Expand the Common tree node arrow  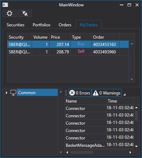click(x=7, y=93)
